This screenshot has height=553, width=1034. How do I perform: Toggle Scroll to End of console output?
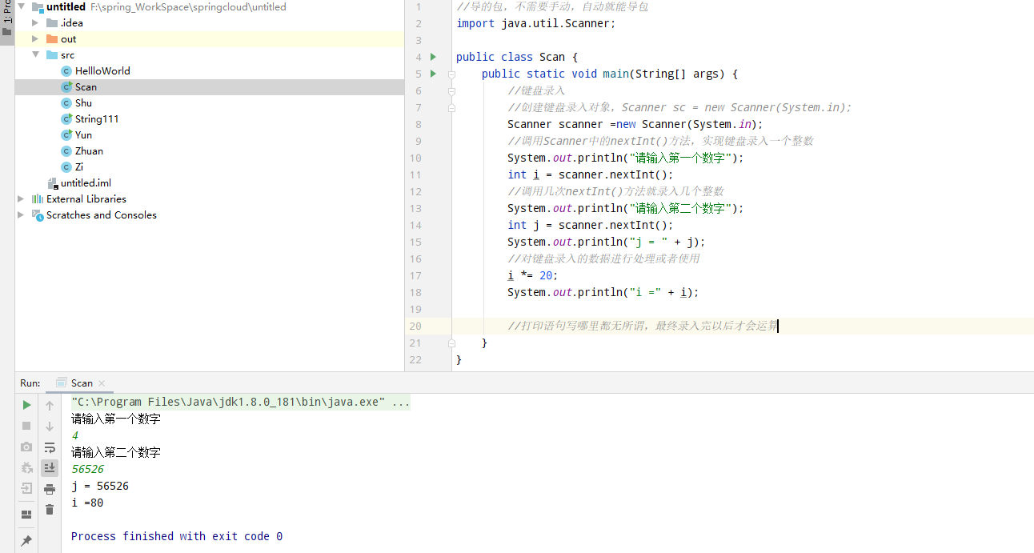coord(50,468)
